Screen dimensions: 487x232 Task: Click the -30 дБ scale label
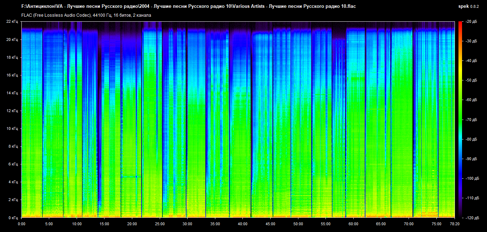coord(471,41)
